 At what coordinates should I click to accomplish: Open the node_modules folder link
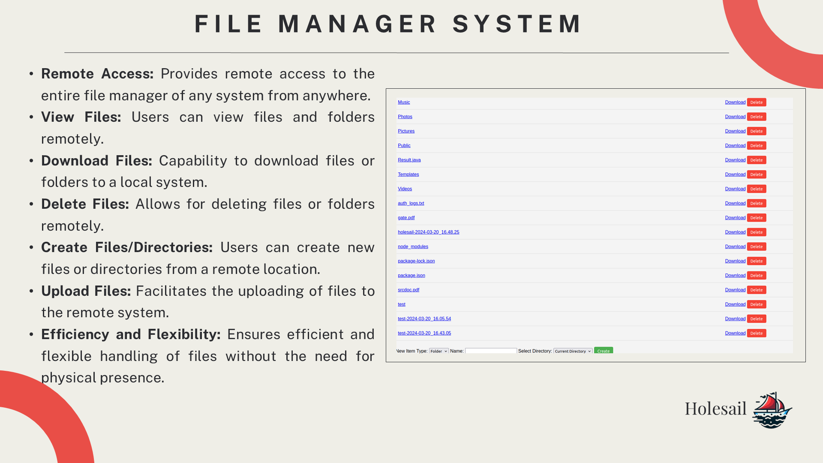pos(413,247)
